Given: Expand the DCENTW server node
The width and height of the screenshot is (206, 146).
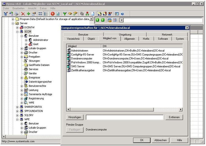Looking at the screenshot, I should pyautogui.click(x=18, y=28).
